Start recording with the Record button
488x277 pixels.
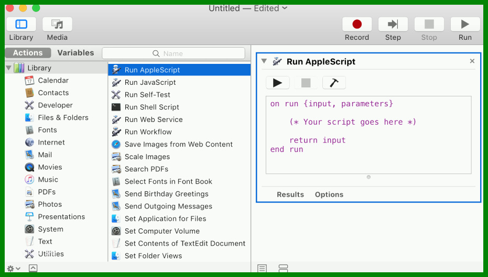tap(357, 24)
